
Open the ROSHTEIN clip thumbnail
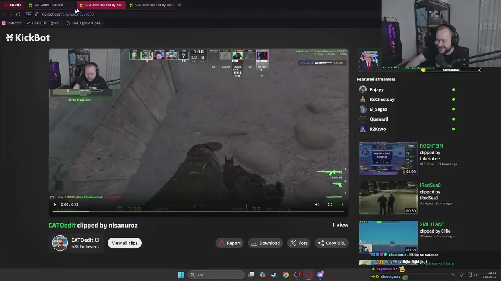click(388, 159)
